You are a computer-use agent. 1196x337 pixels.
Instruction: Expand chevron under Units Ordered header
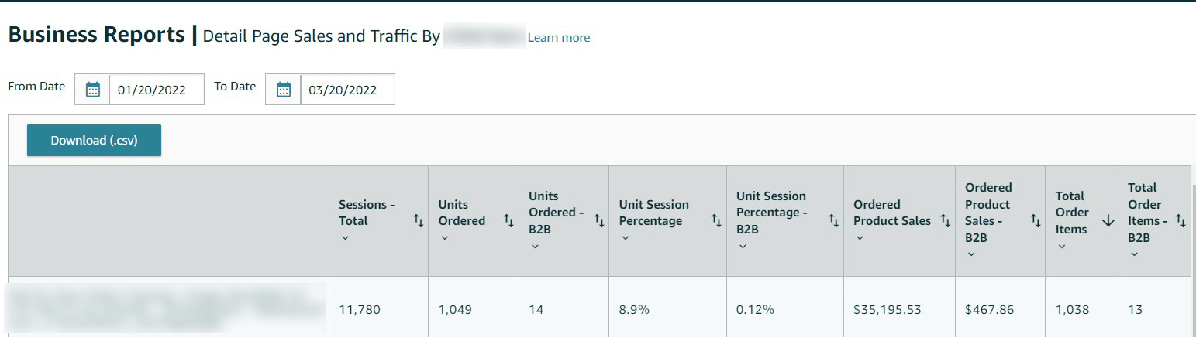click(x=444, y=238)
